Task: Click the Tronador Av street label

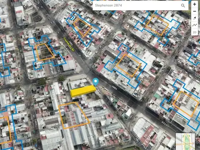Action: [69, 45]
